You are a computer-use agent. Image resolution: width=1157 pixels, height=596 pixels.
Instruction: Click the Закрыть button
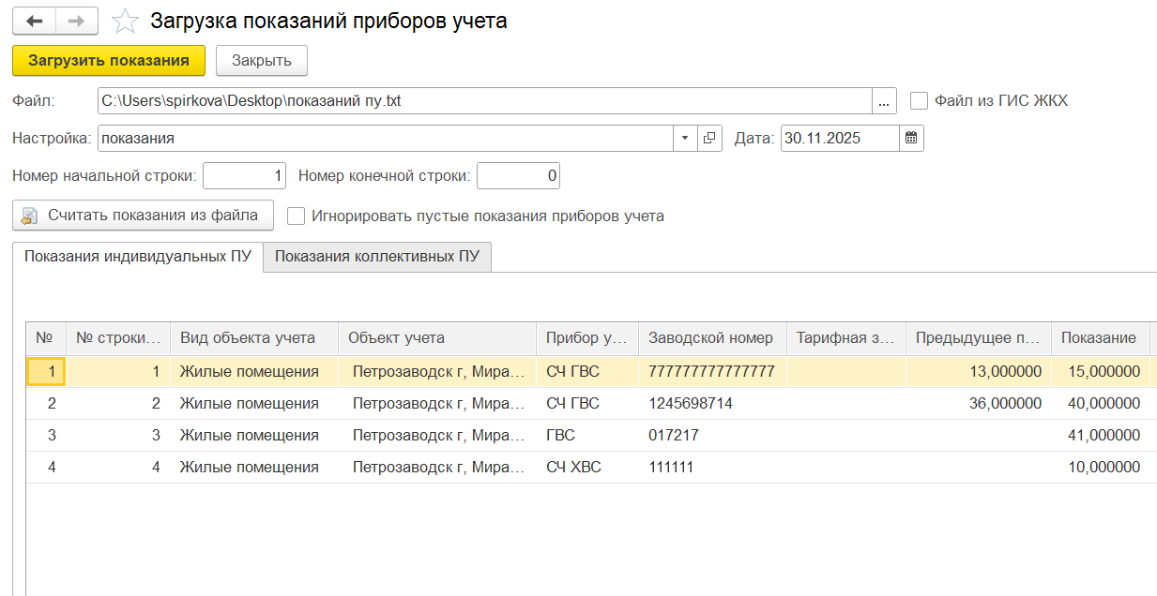262,61
